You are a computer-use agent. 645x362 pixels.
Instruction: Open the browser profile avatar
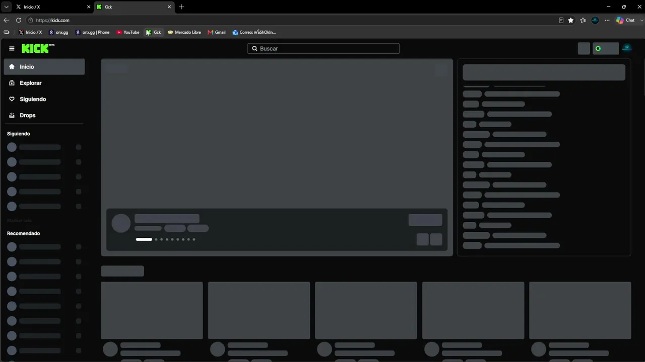[x=595, y=20]
